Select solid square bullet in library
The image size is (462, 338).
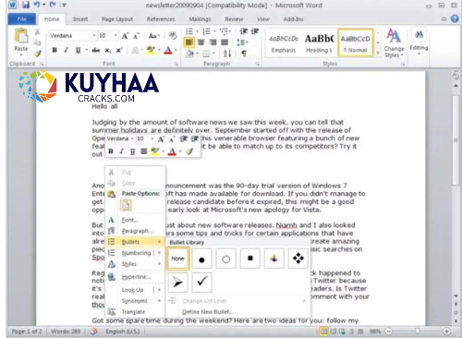coord(249,259)
